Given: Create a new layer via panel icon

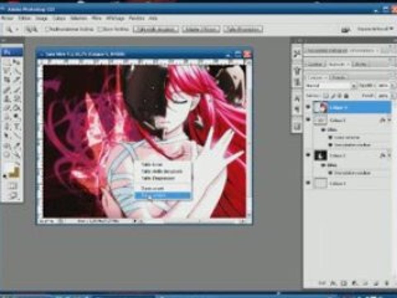Looking at the screenshot, I should [376, 283].
